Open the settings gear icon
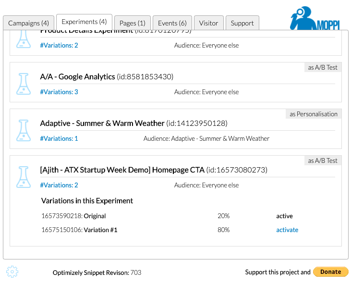Image resolution: width=351 pixels, height=283 pixels. 12,272
